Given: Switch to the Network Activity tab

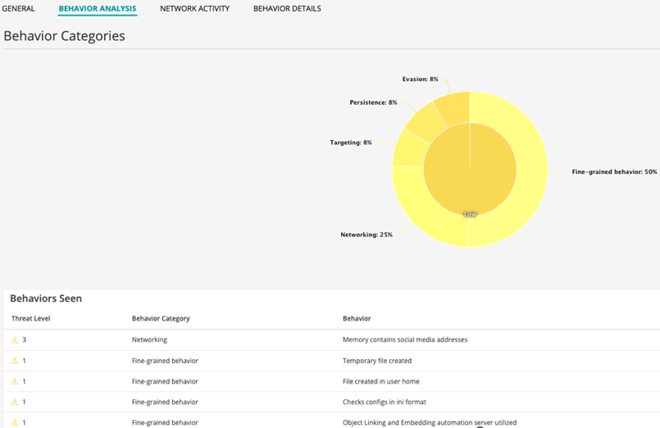Looking at the screenshot, I should (x=194, y=9).
